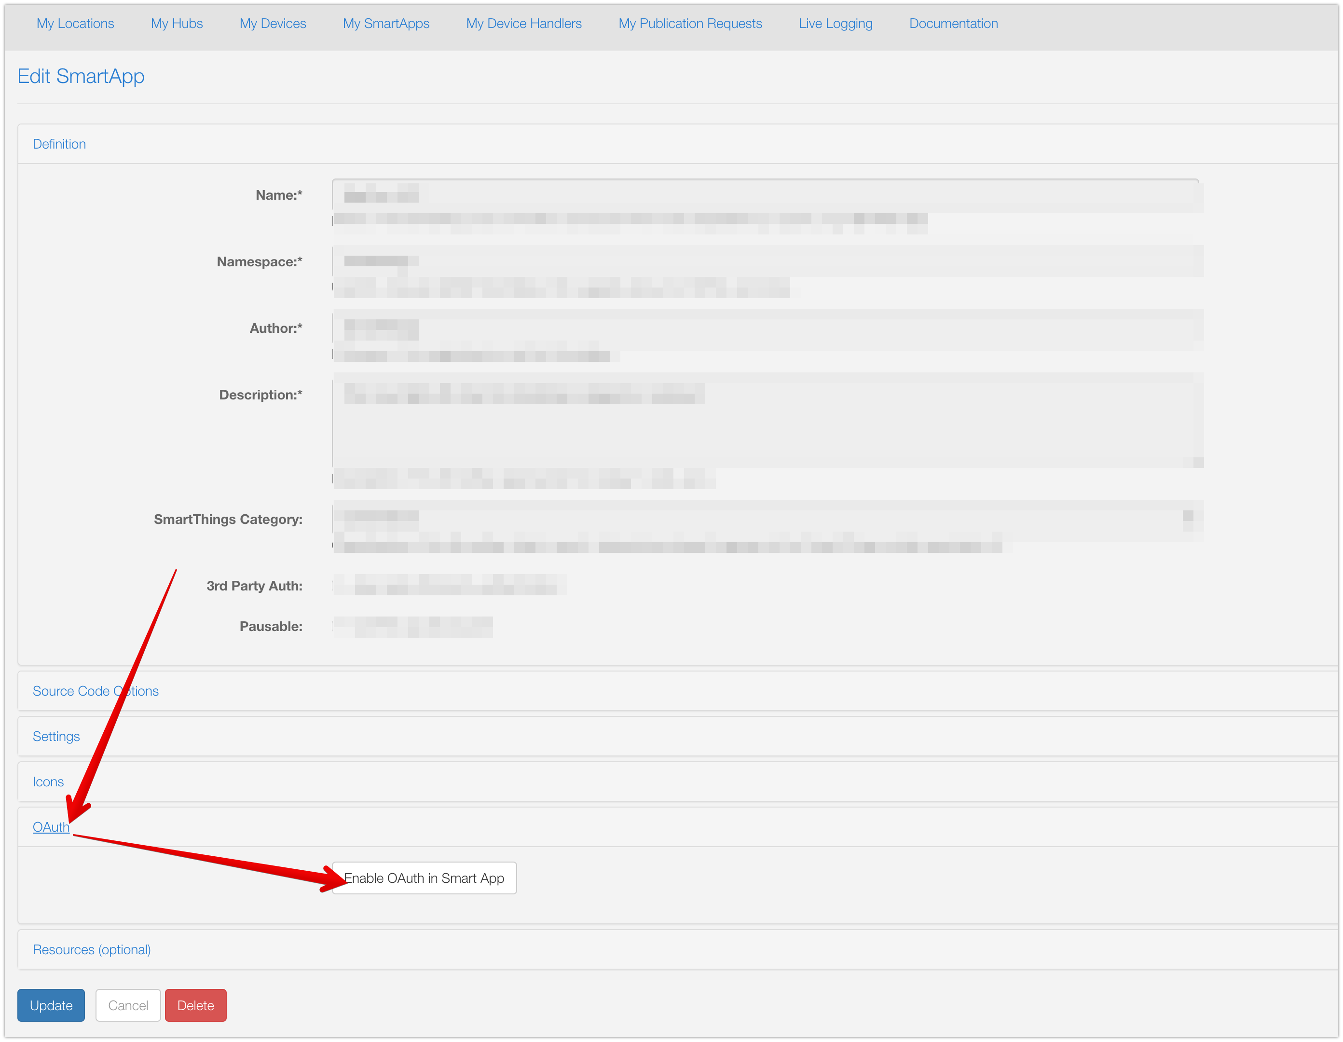The image size is (1343, 1042).
Task: Expand the Settings section
Action: pyautogui.click(x=56, y=736)
